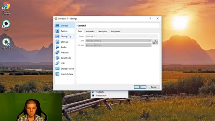This screenshot has height=121, width=215.
Task: Click the question mark help button
Action: [150, 18]
